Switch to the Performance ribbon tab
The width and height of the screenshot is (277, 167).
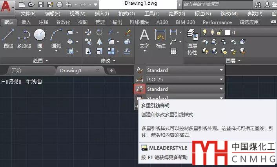pyautogui.click(x=217, y=22)
